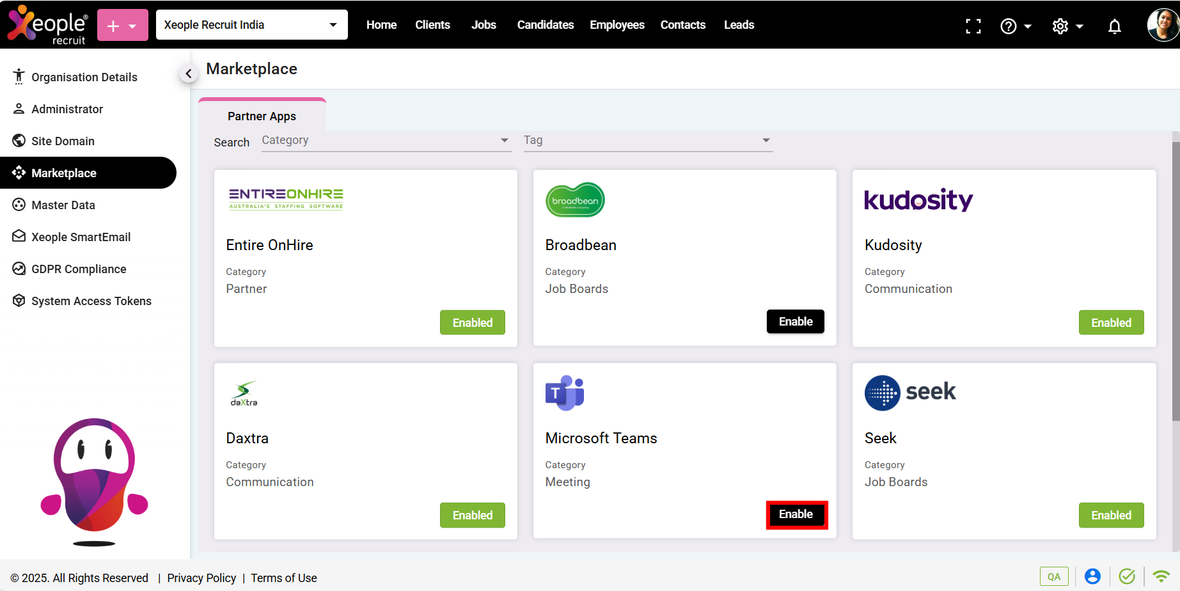Viewport: 1180px width, 591px height.
Task: Open the notifications bell
Action: click(1115, 26)
